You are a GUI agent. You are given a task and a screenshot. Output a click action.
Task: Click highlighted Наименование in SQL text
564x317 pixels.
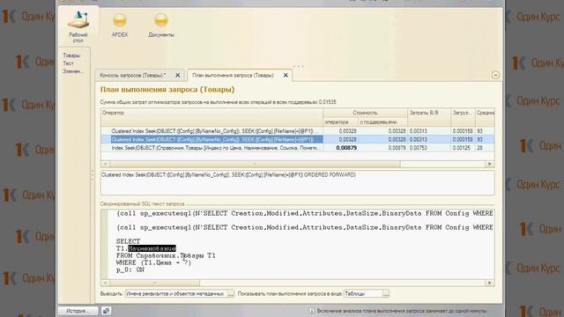tap(152, 248)
